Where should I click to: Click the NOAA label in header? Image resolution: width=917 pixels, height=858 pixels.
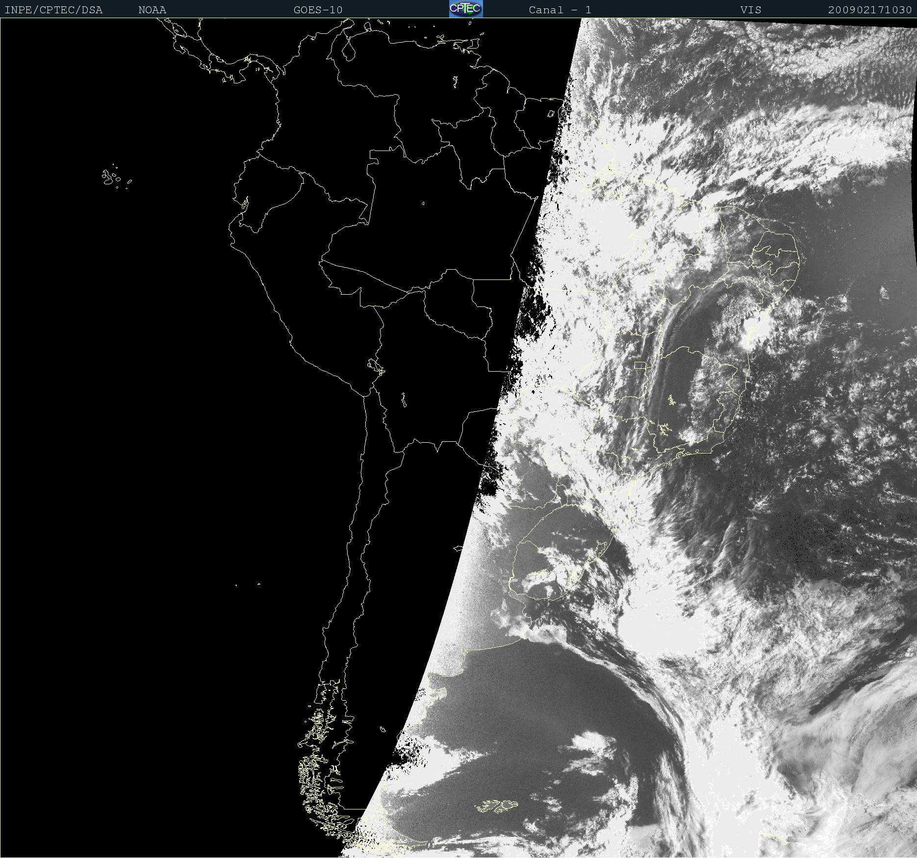coord(152,10)
